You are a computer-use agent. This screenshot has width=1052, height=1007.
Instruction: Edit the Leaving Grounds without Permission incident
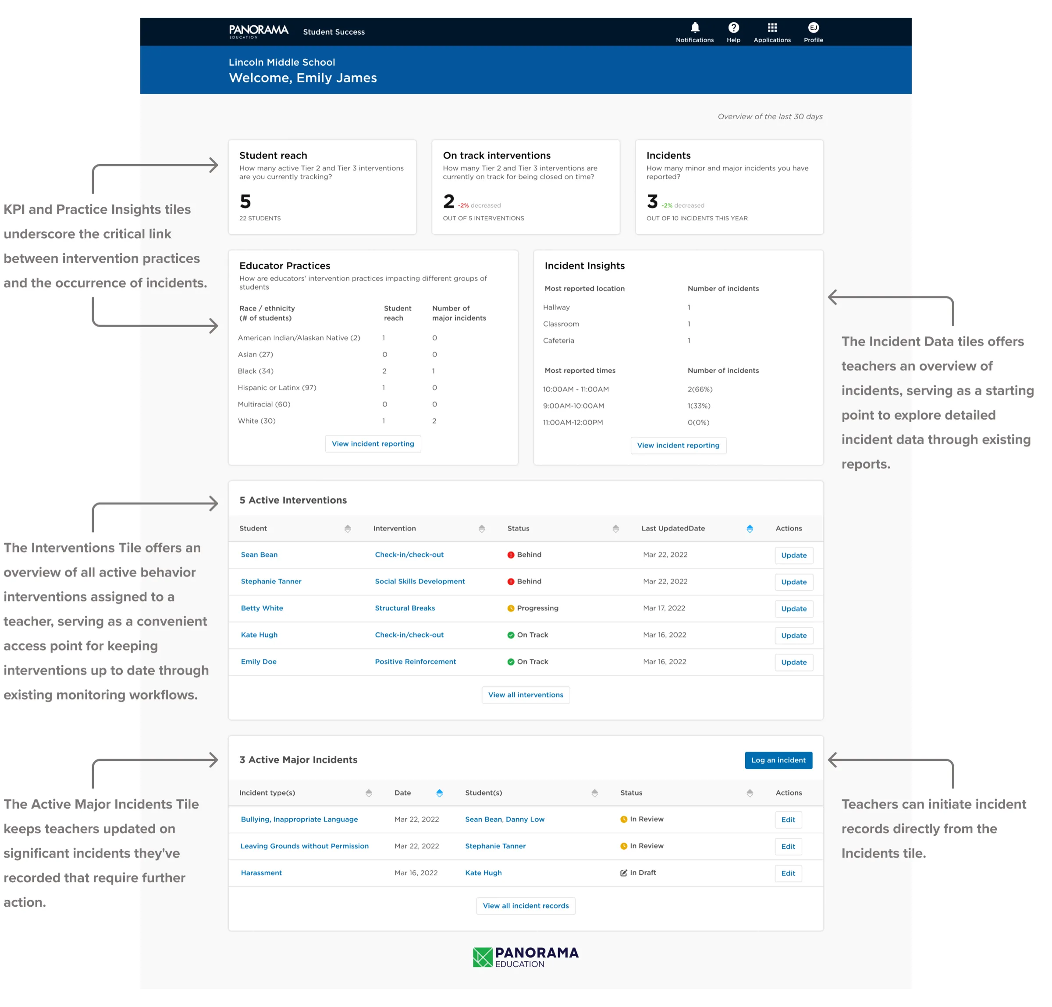(788, 847)
